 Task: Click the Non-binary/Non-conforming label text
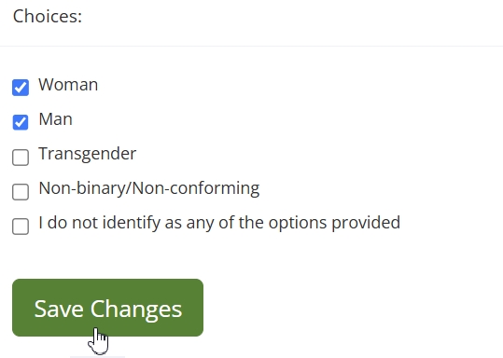pyautogui.click(x=149, y=188)
